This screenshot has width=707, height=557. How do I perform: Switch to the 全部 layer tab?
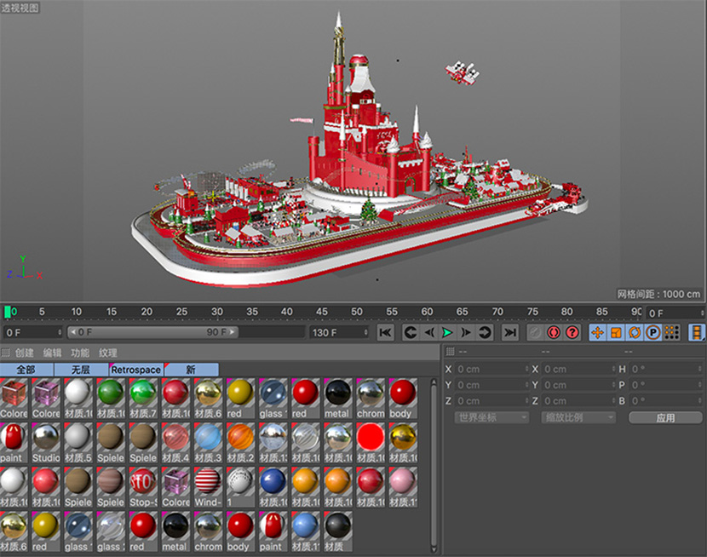pyautogui.click(x=26, y=370)
